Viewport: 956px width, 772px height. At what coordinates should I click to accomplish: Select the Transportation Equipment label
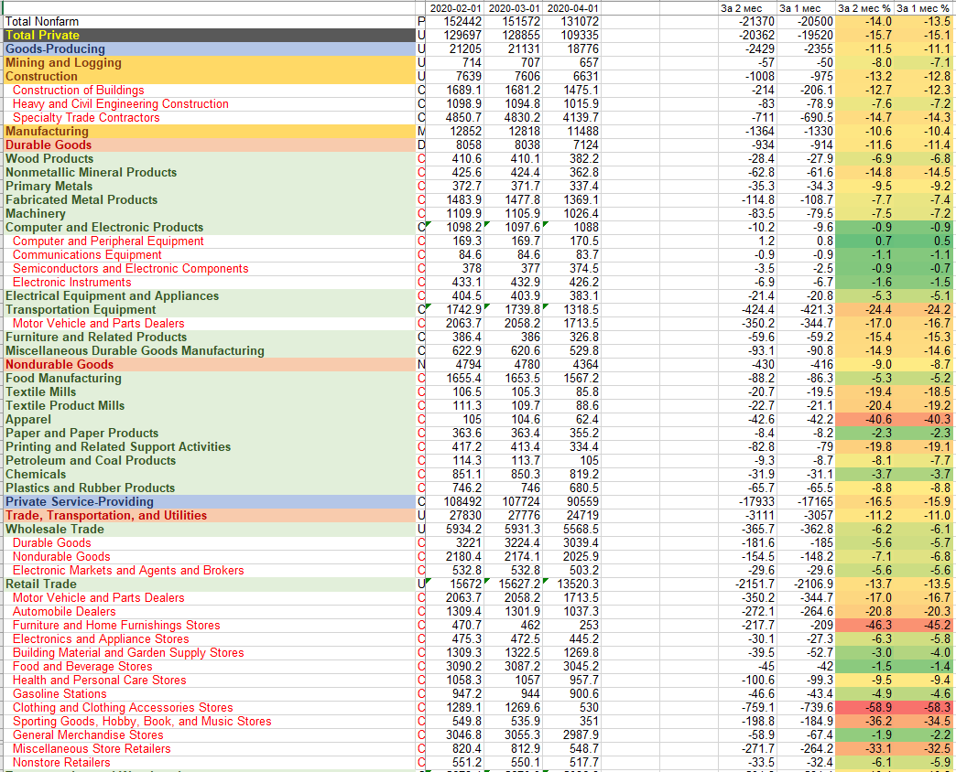coord(81,309)
